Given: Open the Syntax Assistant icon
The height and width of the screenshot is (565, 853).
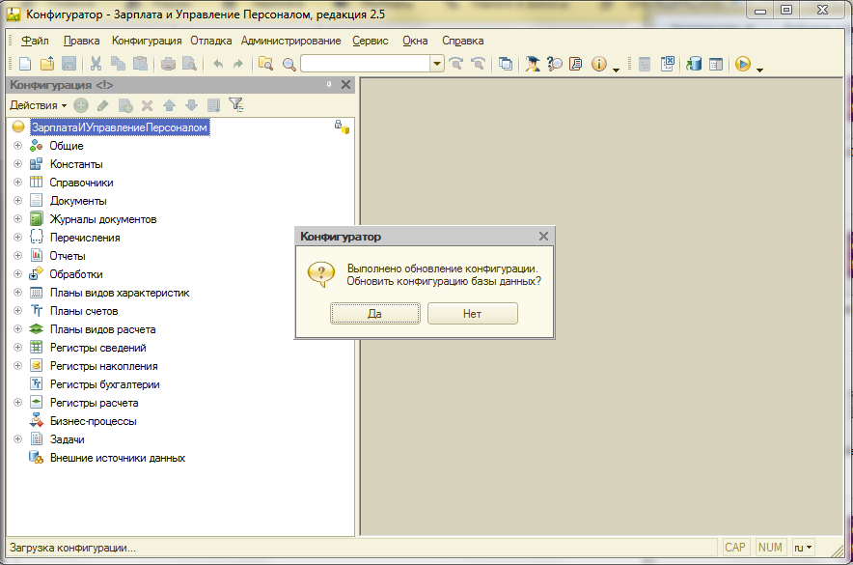Looking at the screenshot, I should pyautogui.click(x=533, y=64).
